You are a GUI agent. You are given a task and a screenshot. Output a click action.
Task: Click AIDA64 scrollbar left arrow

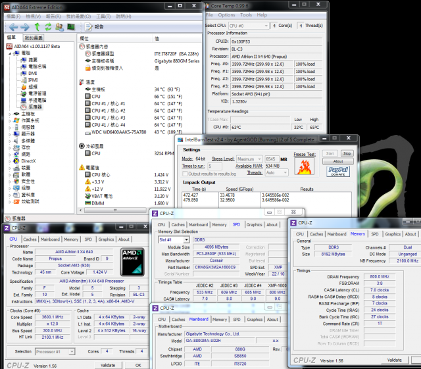click(x=80, y=210)
